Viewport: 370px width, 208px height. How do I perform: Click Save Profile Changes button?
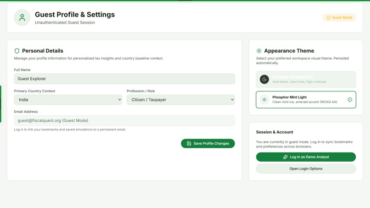pyautogui.click(x=207, y=143)
